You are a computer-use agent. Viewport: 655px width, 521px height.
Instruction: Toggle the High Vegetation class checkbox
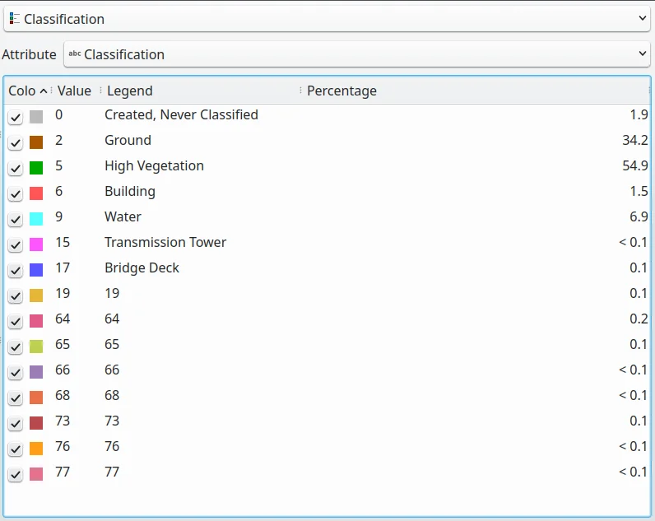coord(16,168)
